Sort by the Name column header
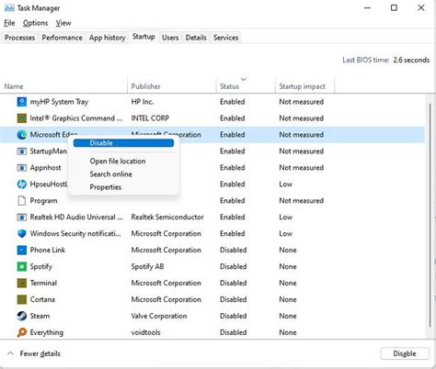 (x=64, y=86)
